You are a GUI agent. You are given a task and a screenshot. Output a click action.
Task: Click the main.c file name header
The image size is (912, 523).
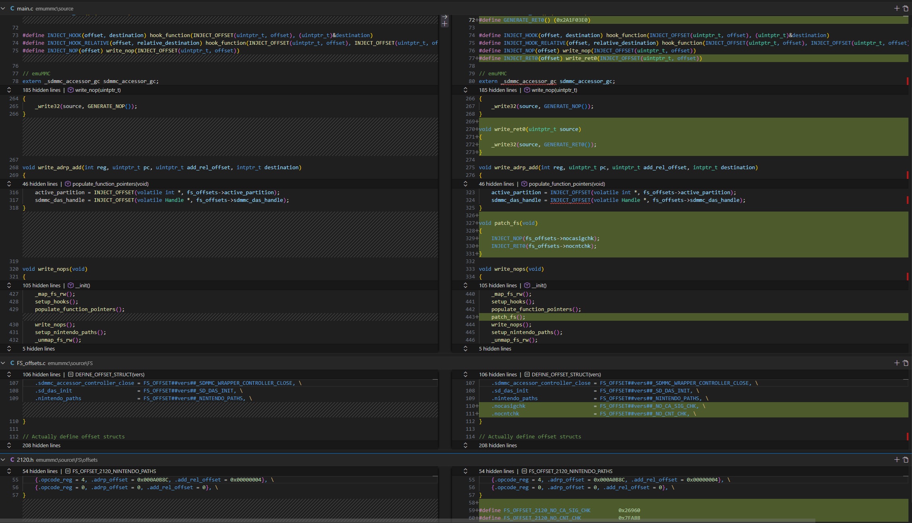click(25, 8)
